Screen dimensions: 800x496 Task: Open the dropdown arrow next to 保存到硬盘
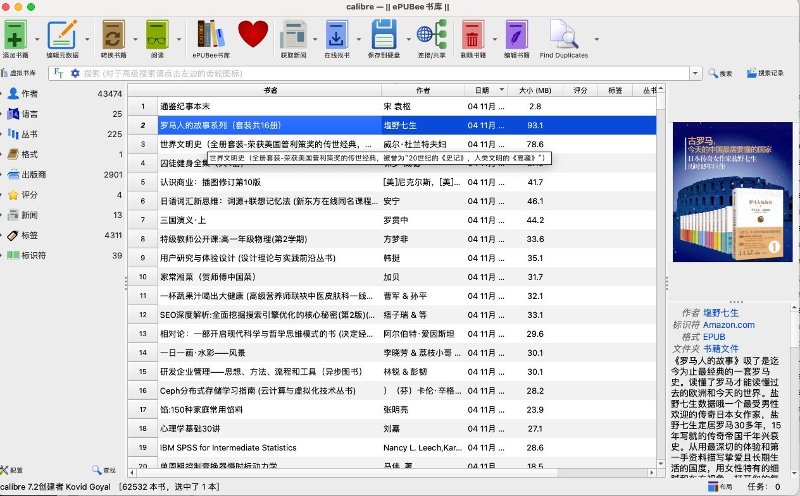(x=408, y=39)
